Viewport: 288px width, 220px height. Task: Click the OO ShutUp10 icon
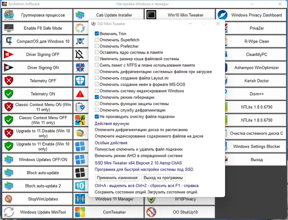151,212
